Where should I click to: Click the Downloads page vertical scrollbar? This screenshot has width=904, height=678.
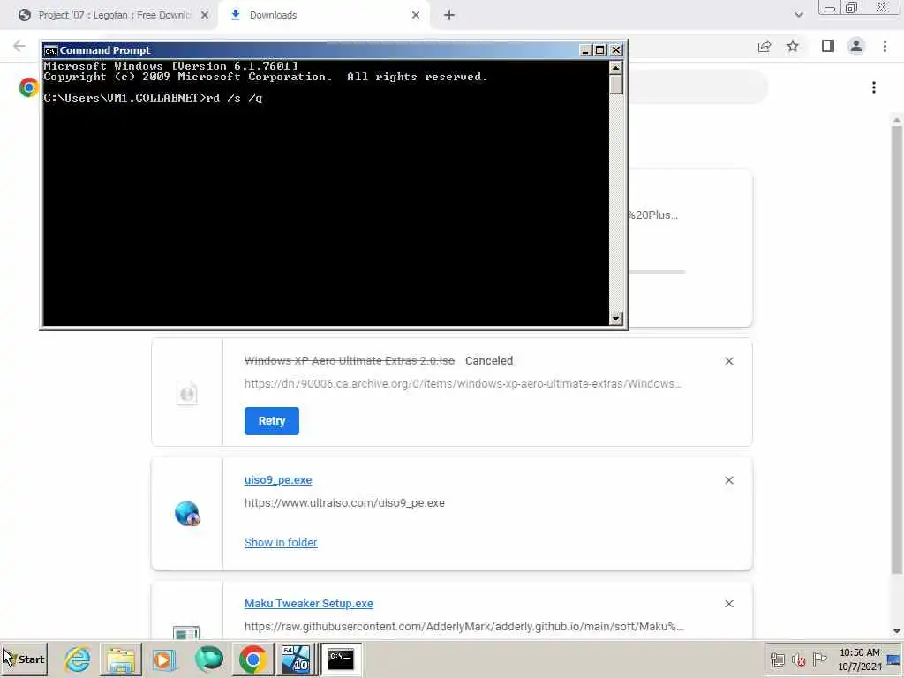coord(897,350)
